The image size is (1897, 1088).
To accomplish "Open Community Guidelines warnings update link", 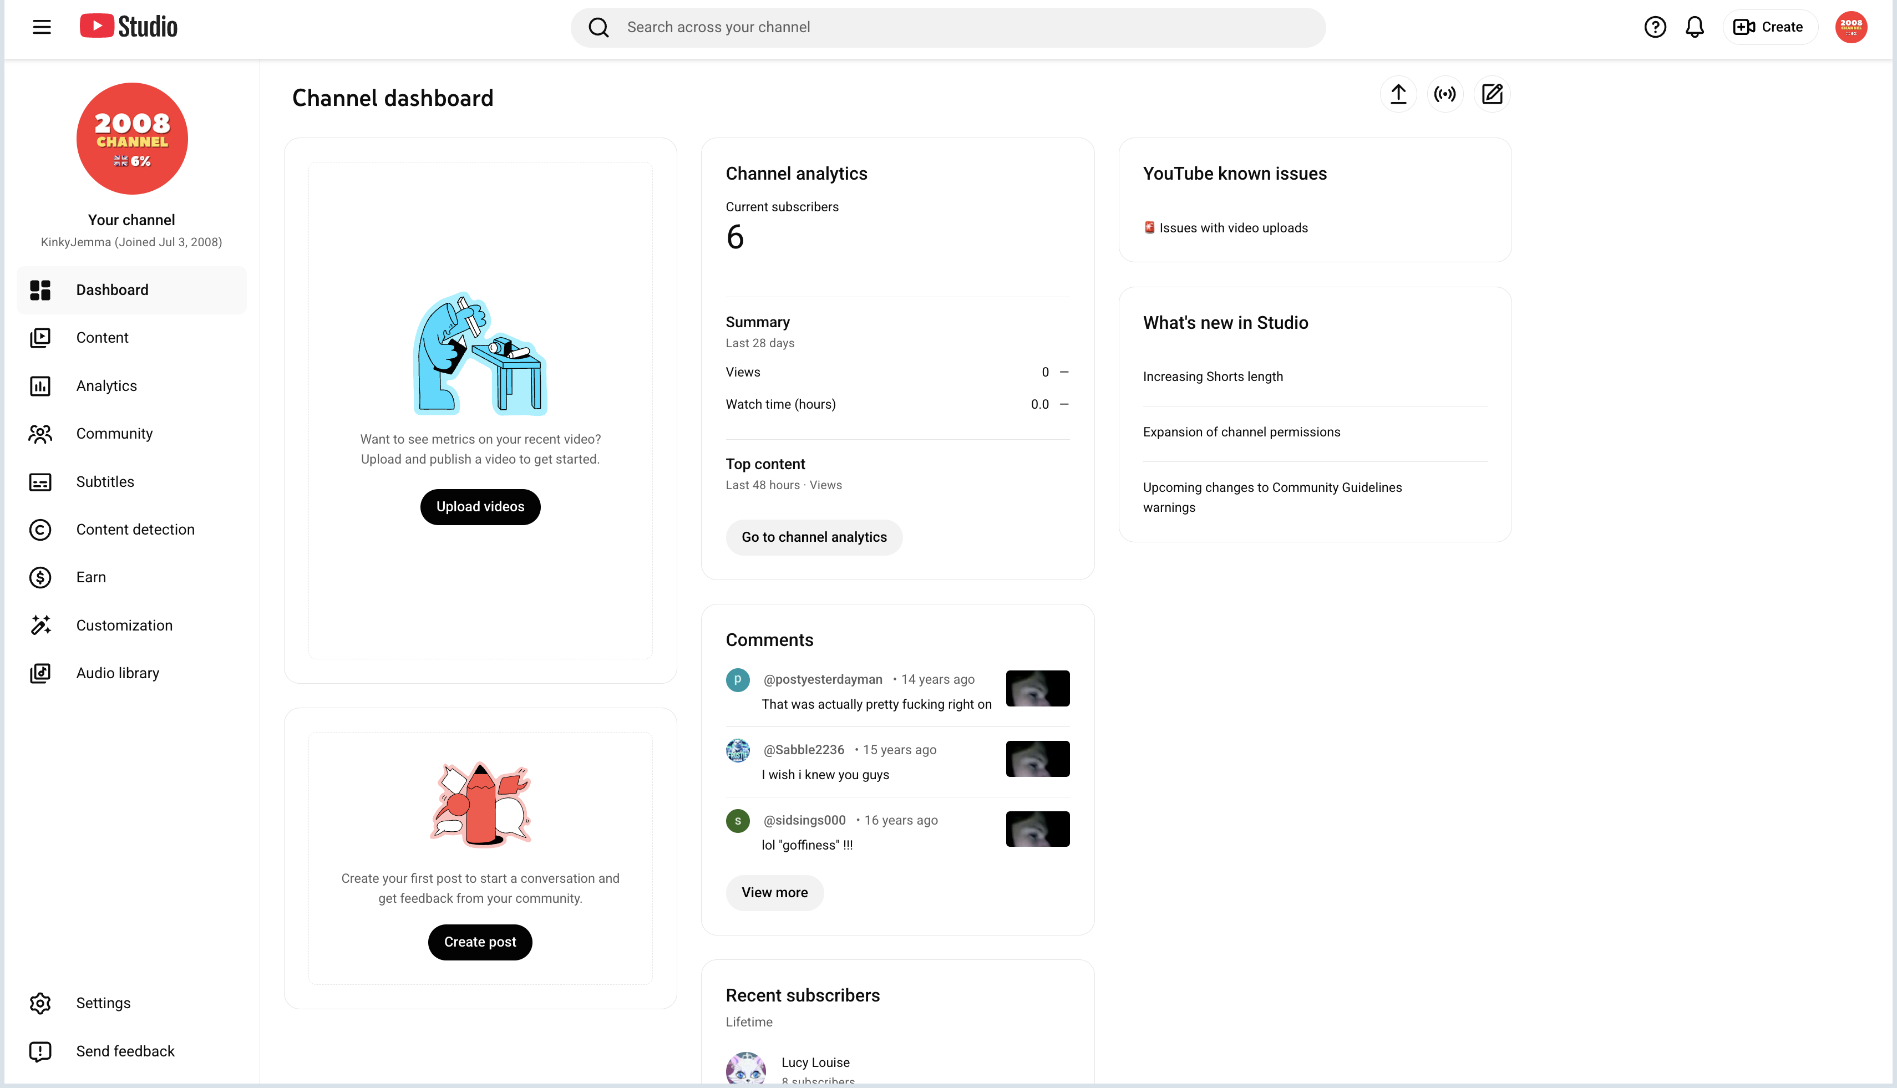I will pyautogui.click(x=1272, y=497).
